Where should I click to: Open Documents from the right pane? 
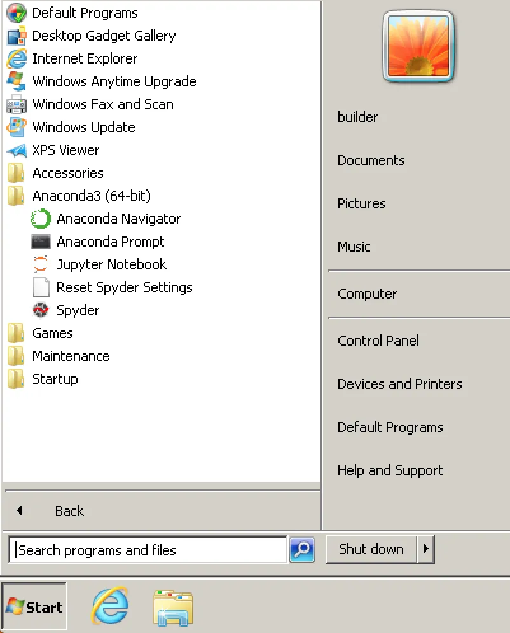(371, 160)
